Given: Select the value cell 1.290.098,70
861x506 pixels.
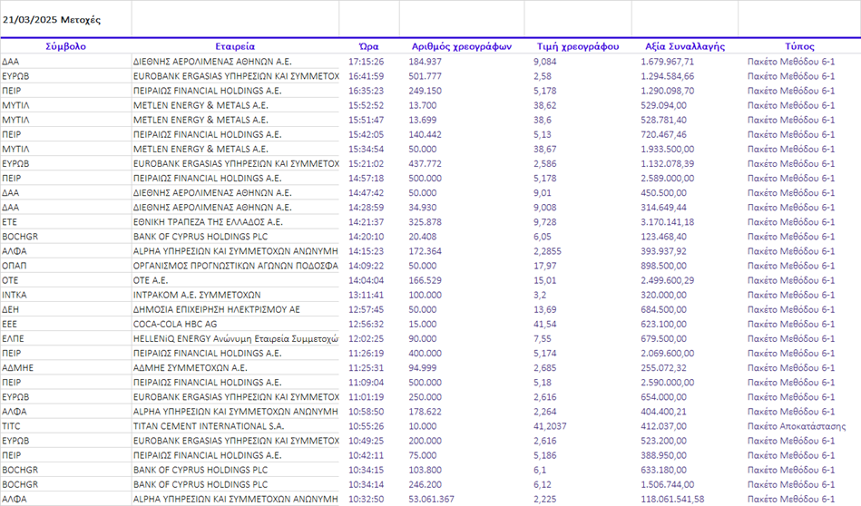Looking at the screenshot, I should coord(667,91).
